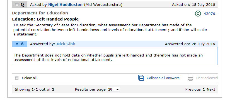Image resolution: width=225 pixels, height=100 pixels.
Task: Collapse the answer using triangle arrow
Action: click(17, 44)
